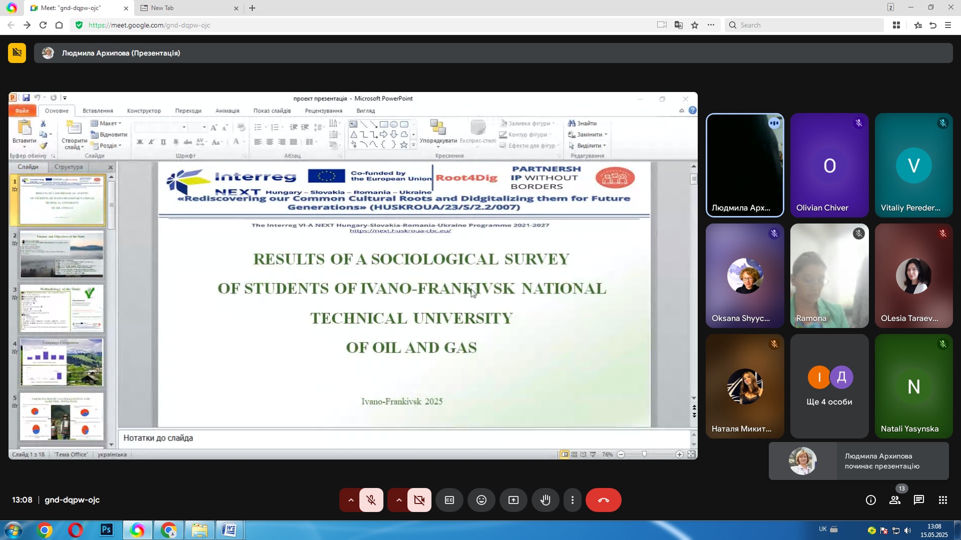The height and width of the screenshot is (540, 961).
Task: Open a new browser tab with plus
Action: point(252,8)
